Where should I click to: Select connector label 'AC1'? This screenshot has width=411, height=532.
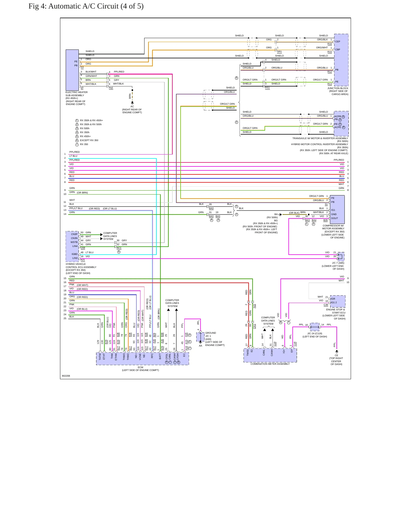coord(119,248)
